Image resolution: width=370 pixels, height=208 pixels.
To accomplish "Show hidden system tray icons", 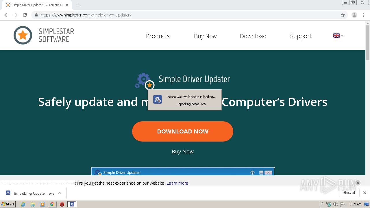I will 322,204.
